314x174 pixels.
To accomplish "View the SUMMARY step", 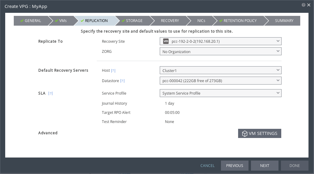I will click(x=284, y=21).
